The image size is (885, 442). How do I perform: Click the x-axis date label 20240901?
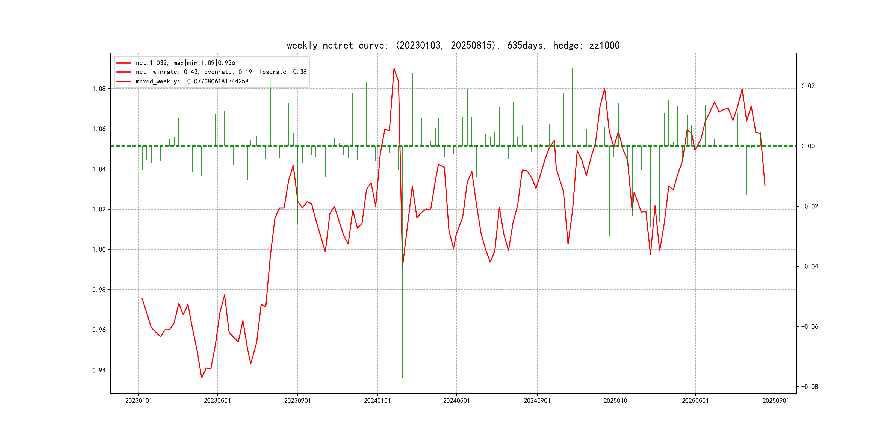[x=537, y=401]
